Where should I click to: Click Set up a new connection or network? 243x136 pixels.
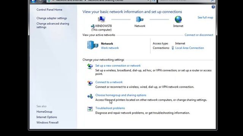118,65
